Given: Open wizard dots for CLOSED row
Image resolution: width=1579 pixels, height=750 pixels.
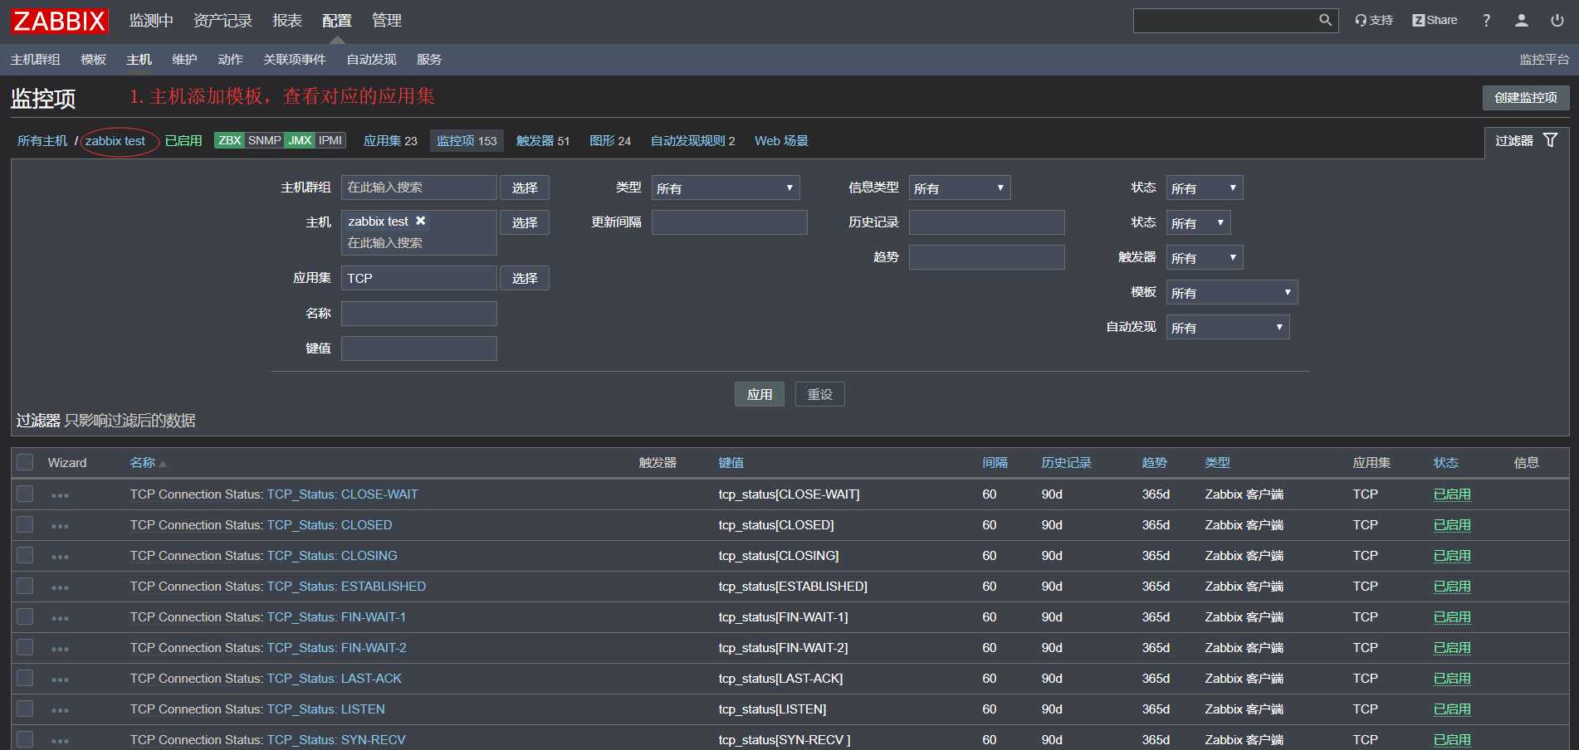Looking at the screenshot, I should [60, 526].
